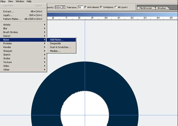Enable the All Layers checkbox

(x=116, y=7)
